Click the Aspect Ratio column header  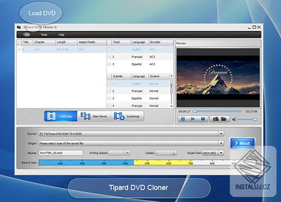[x=92, y=42]
